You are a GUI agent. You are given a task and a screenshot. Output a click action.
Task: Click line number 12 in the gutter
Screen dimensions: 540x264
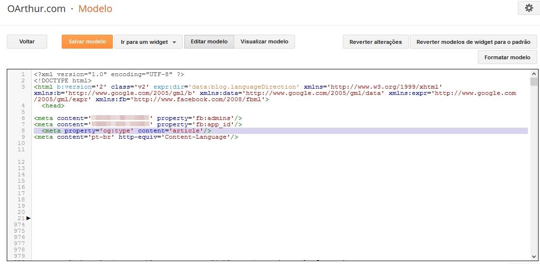(21, 162)
